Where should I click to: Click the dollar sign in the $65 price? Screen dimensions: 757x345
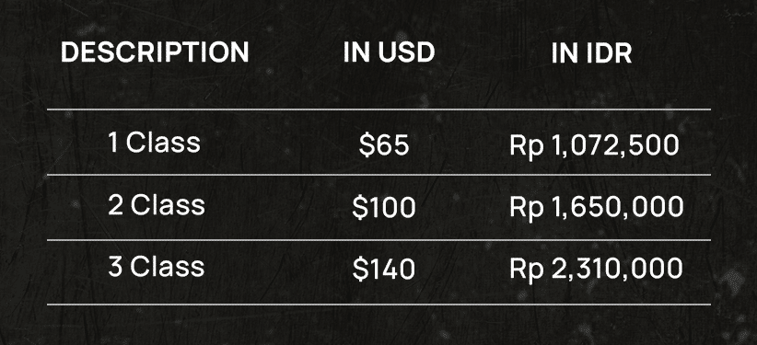coord(367,144)
